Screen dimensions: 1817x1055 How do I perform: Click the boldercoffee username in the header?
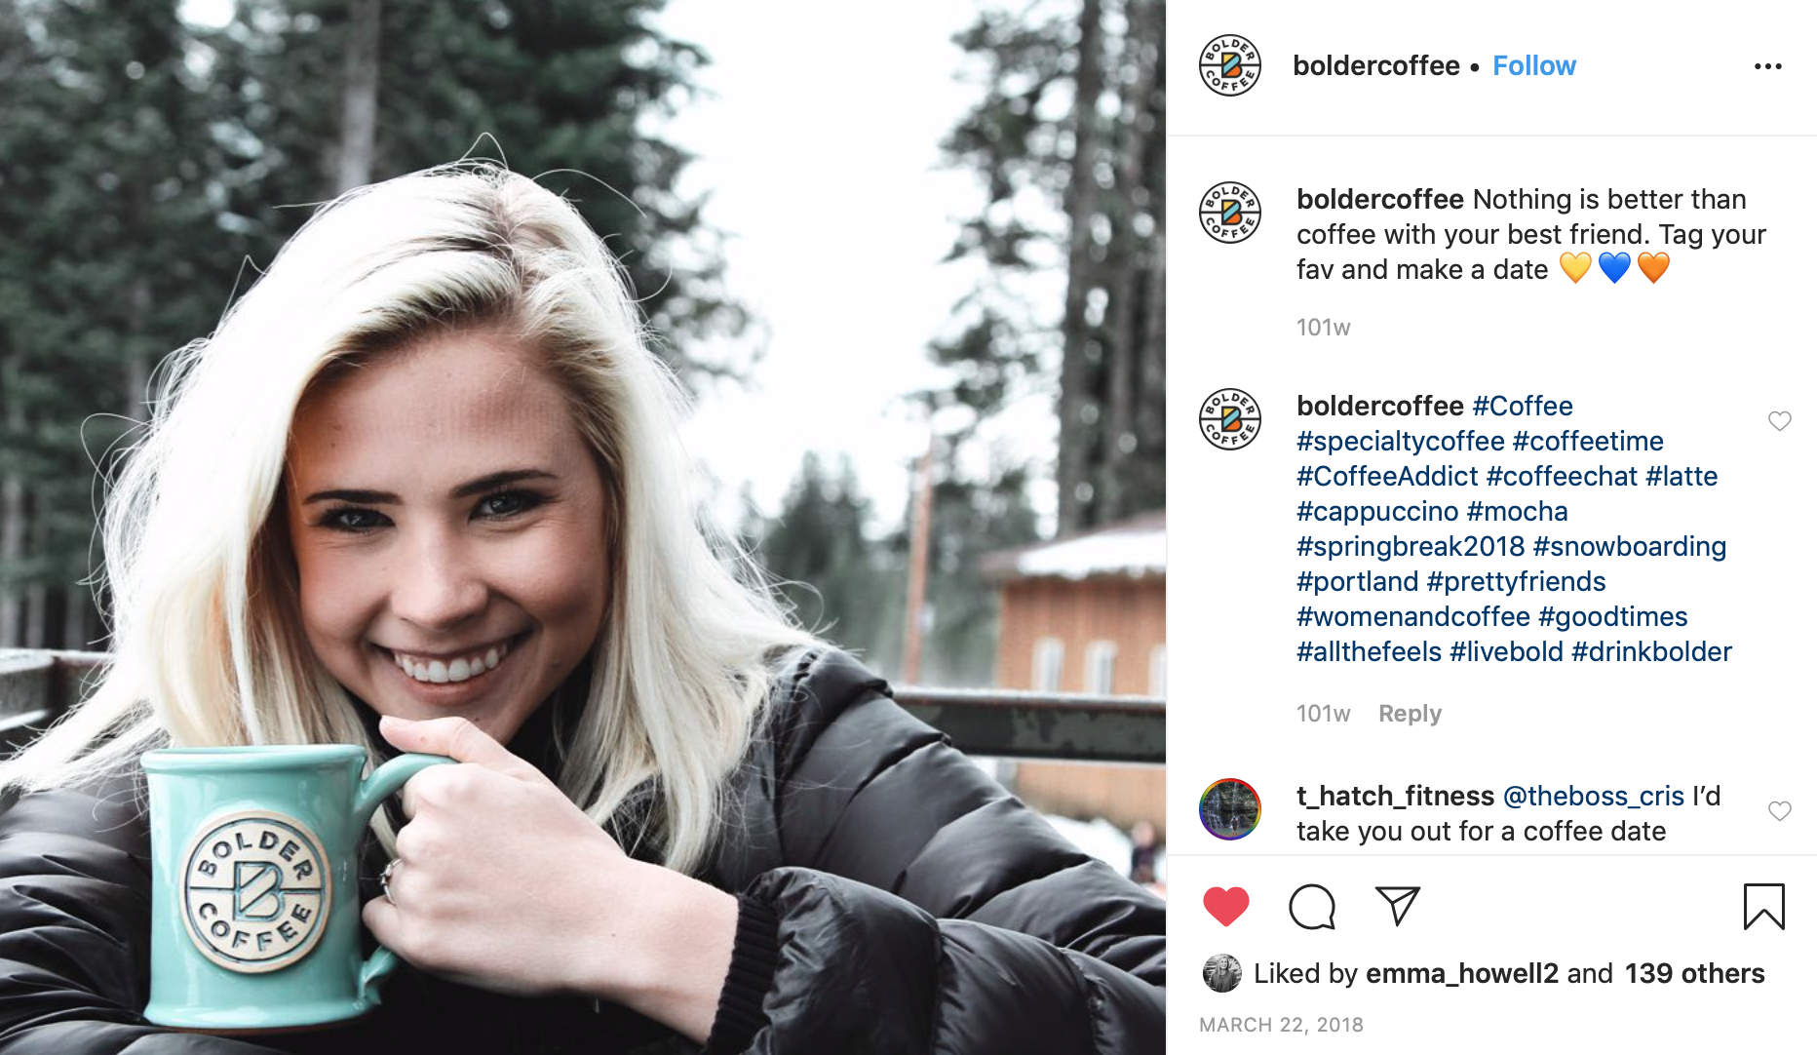click(1375, 65)
